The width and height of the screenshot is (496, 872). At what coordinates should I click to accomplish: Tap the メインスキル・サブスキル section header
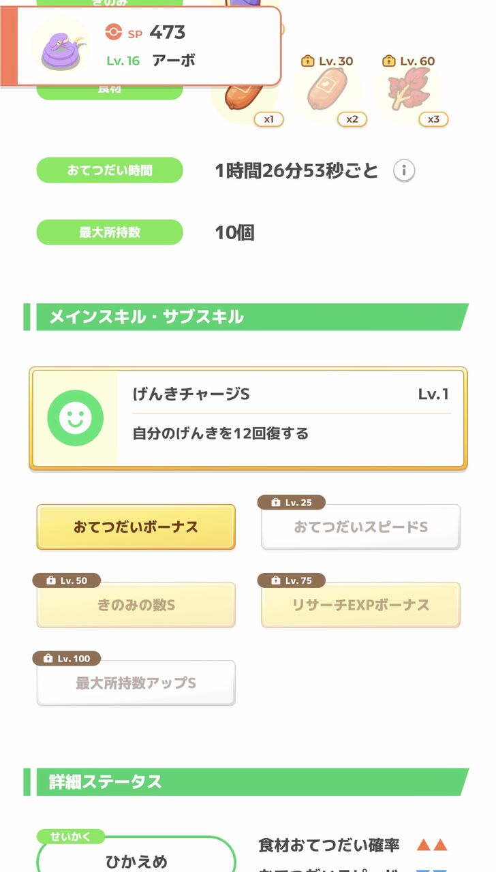tap(247, 317)
